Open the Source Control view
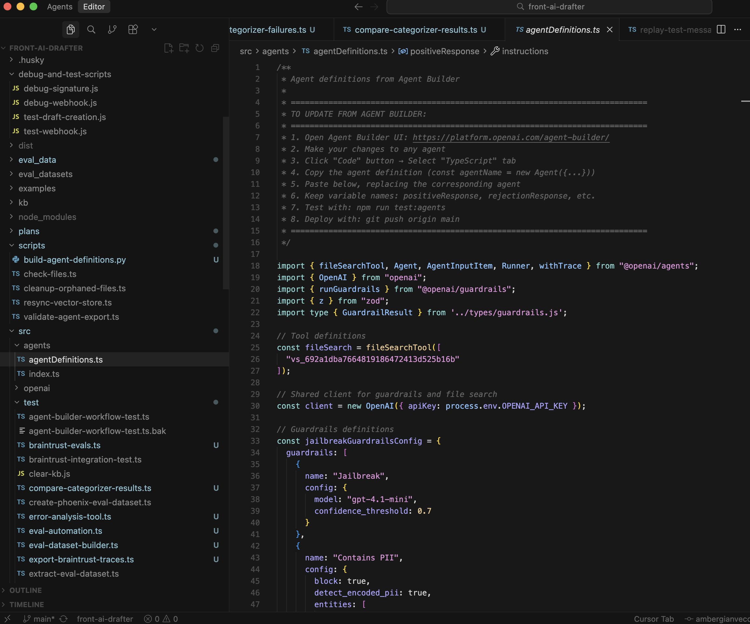The width and height of the screenshot is (750, 624). coord(112,29)
